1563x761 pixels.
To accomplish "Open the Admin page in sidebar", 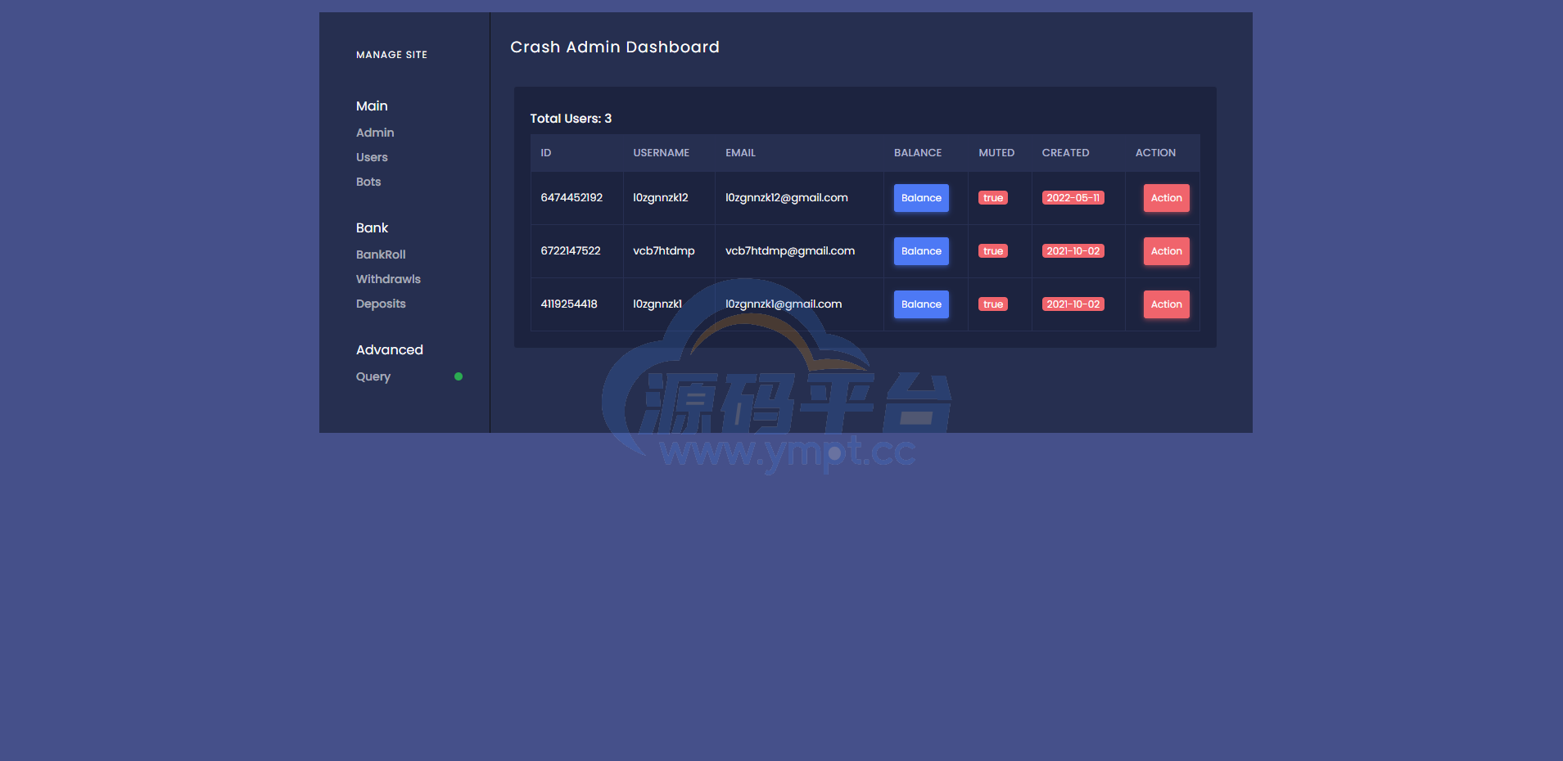I will 375,133.
